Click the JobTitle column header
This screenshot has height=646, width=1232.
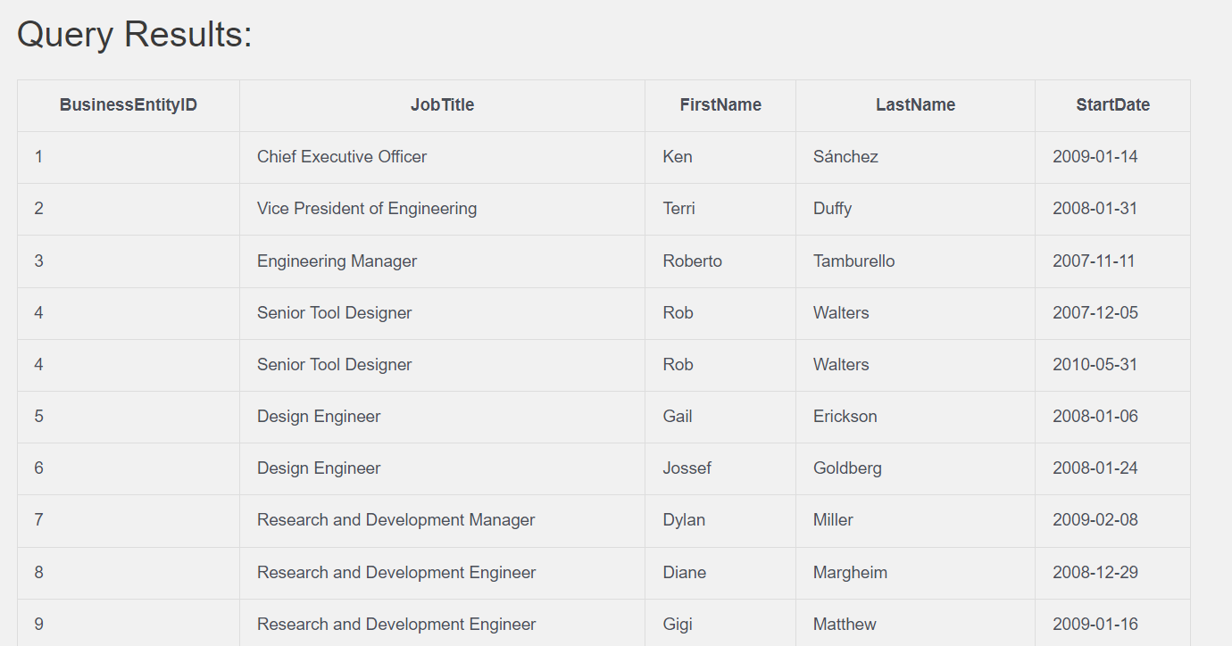[x=442, y=105]
